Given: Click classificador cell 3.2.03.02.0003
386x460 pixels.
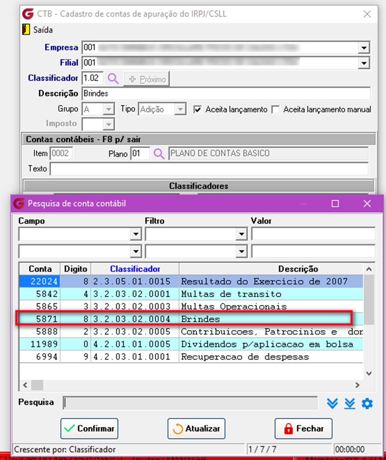Looking at the screenshot, I should point(135,307).
